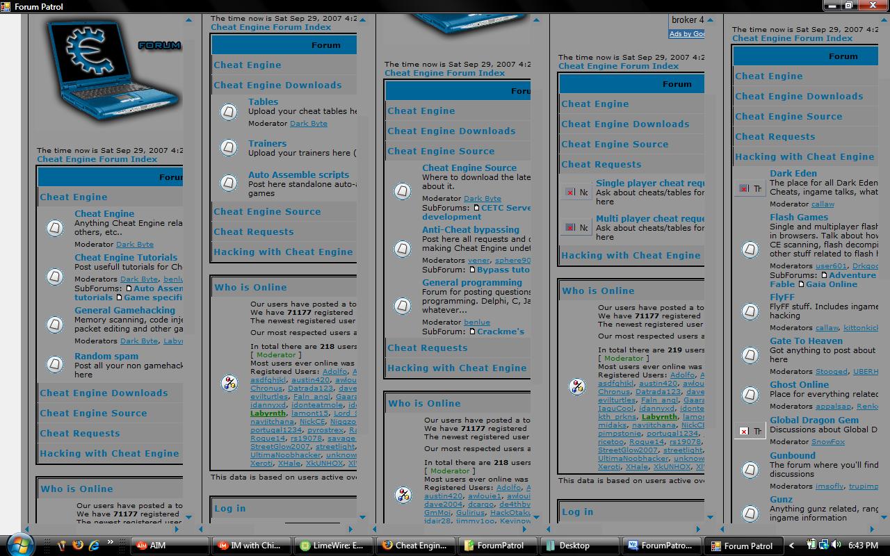Click the 'Ads by Goo' link
Viewport: 890px width, 556px height.
pyautogui.click(x=687, y=34)
